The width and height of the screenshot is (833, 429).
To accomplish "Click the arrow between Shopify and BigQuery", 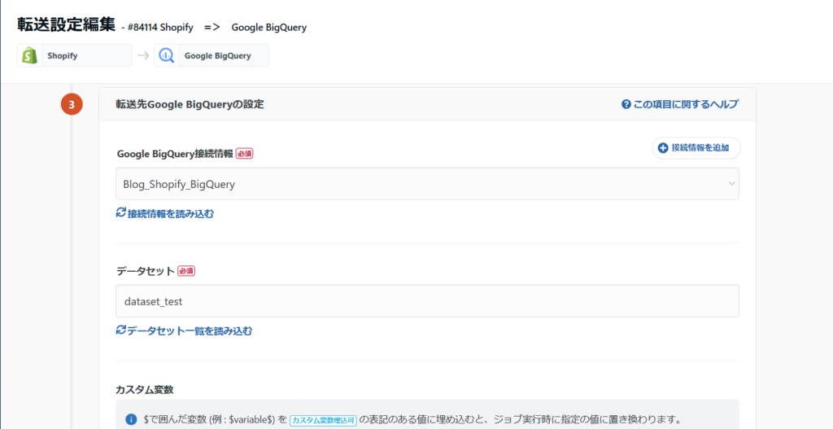I will pos(142,55).
